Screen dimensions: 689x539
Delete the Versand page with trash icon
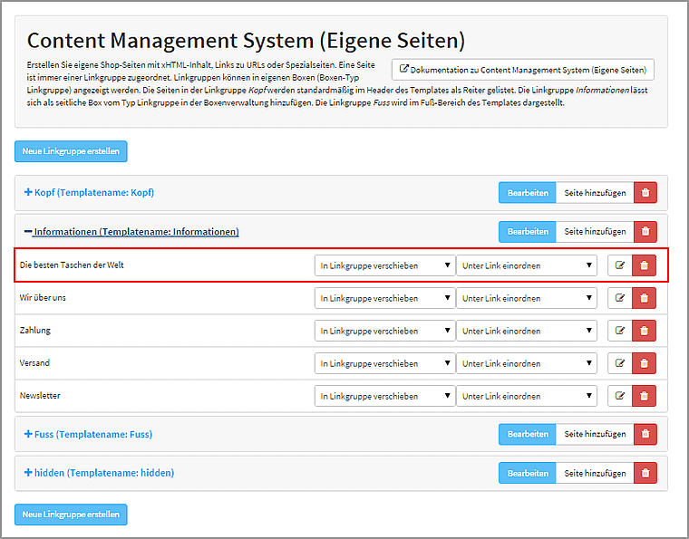[x=645, y=363]
